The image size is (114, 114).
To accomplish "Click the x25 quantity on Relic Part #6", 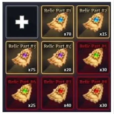I will [x=32, y=105].
